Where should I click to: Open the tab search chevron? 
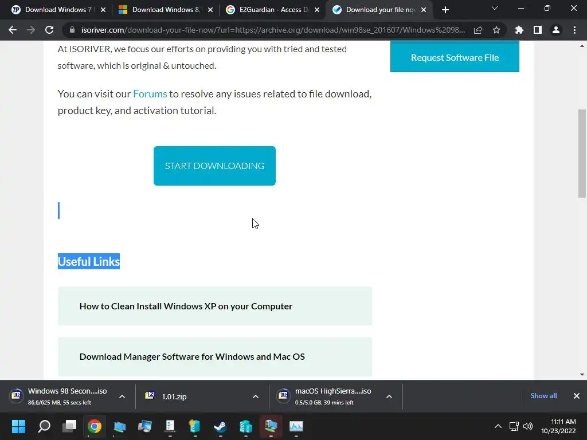(x=495, y=8)
